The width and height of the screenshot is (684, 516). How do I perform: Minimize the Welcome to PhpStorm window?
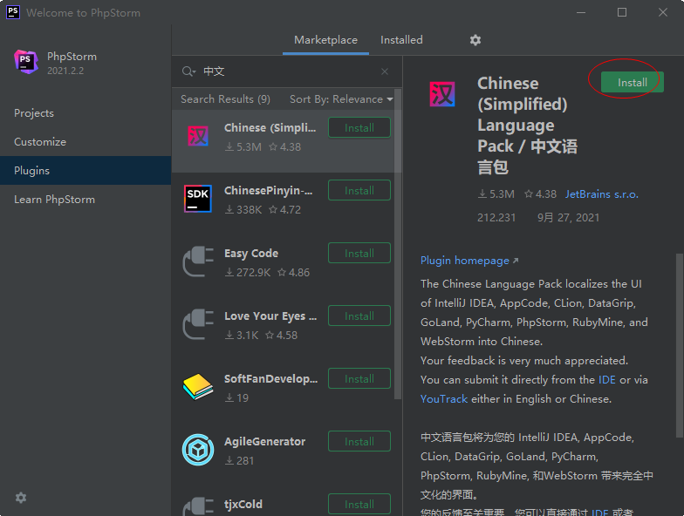[x=581, y=12]
